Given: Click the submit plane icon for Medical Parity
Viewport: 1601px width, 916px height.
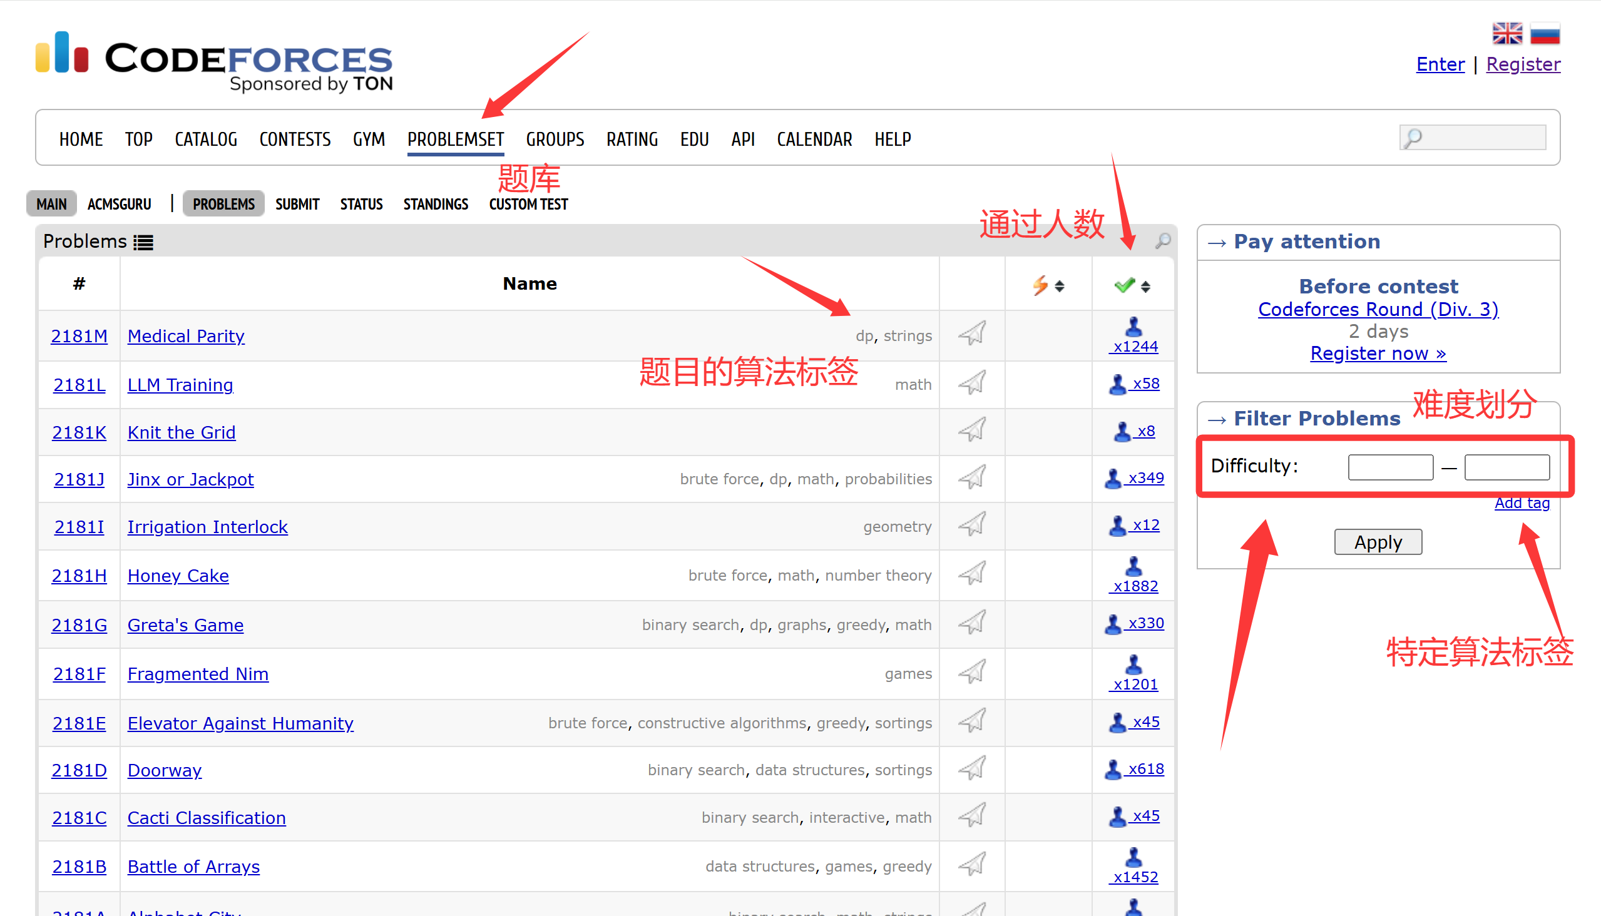Looking at the screenshot, I should [x=971, y=333].
